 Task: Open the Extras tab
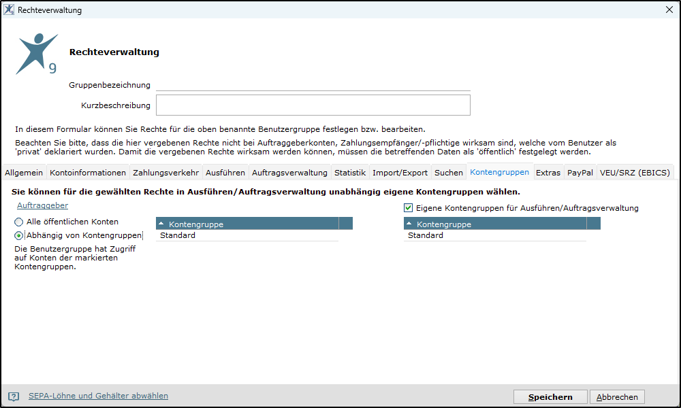tap(548, 173)
